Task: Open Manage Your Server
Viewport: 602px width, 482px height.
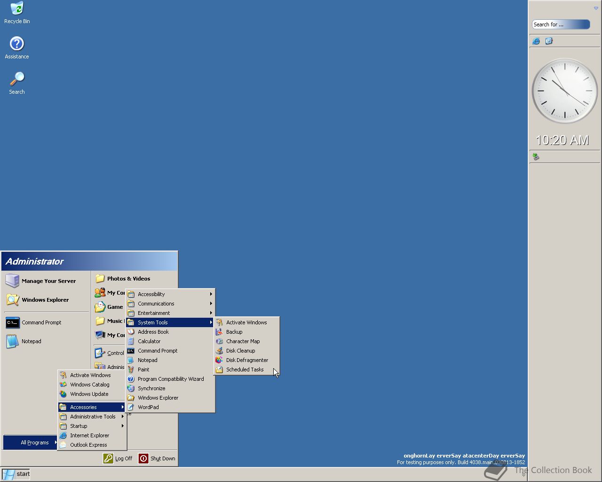Action: tap(46, 281)
